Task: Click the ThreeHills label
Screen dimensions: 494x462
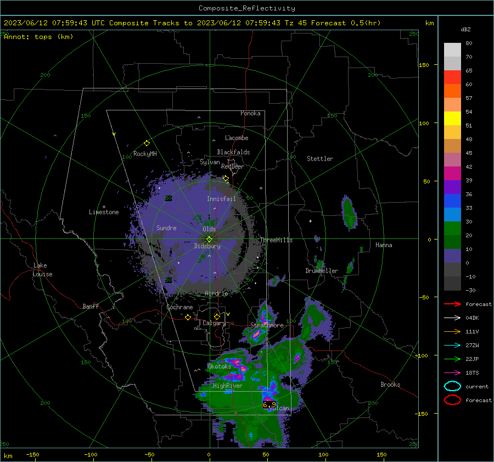Action: click(276, 240)
